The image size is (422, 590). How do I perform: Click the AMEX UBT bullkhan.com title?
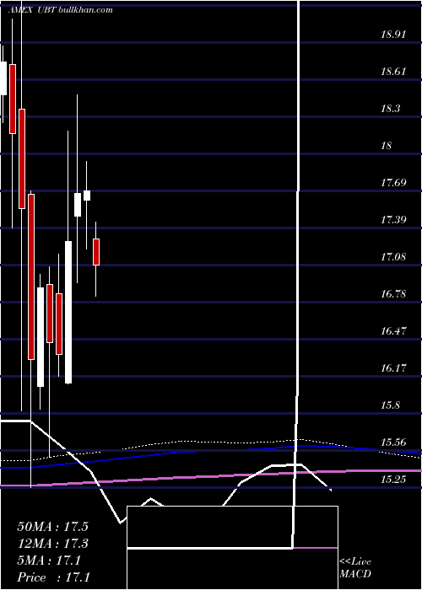(x=60, y=10)
